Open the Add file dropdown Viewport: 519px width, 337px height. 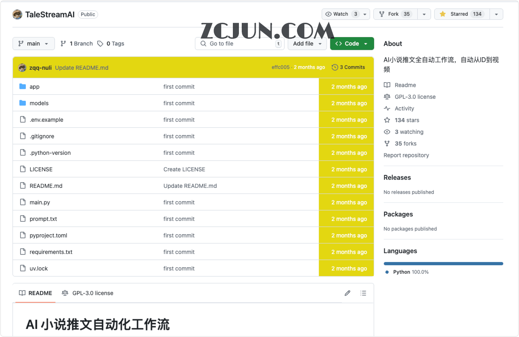(x=307, y=44)
